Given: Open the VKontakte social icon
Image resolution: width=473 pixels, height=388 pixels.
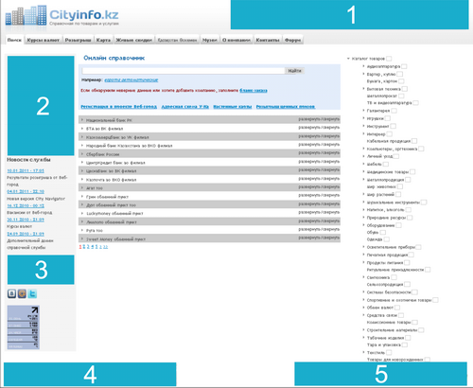Looking at the screenshot, I should [x=11, y=293].
